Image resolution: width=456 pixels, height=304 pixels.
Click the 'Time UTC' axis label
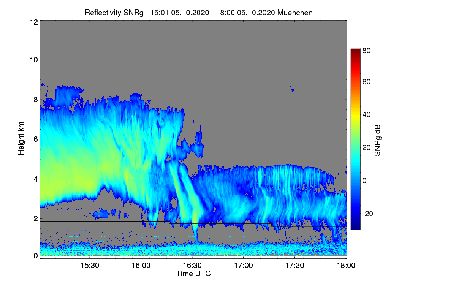(x=193, y=274)
